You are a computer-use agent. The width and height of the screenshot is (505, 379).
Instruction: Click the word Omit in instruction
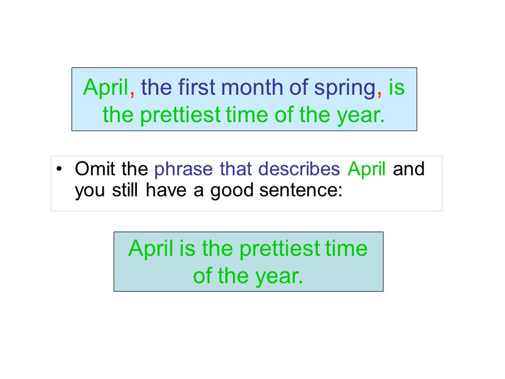point(95,168)
